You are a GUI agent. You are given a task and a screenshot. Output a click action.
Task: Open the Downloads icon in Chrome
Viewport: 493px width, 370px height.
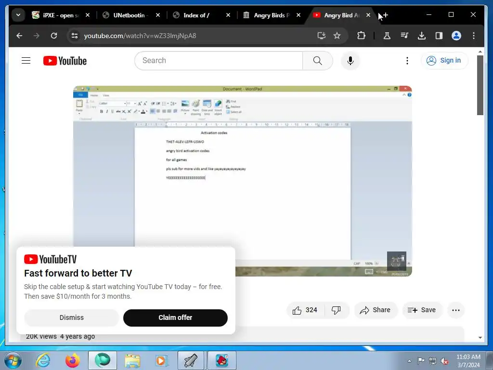[422, 36]
